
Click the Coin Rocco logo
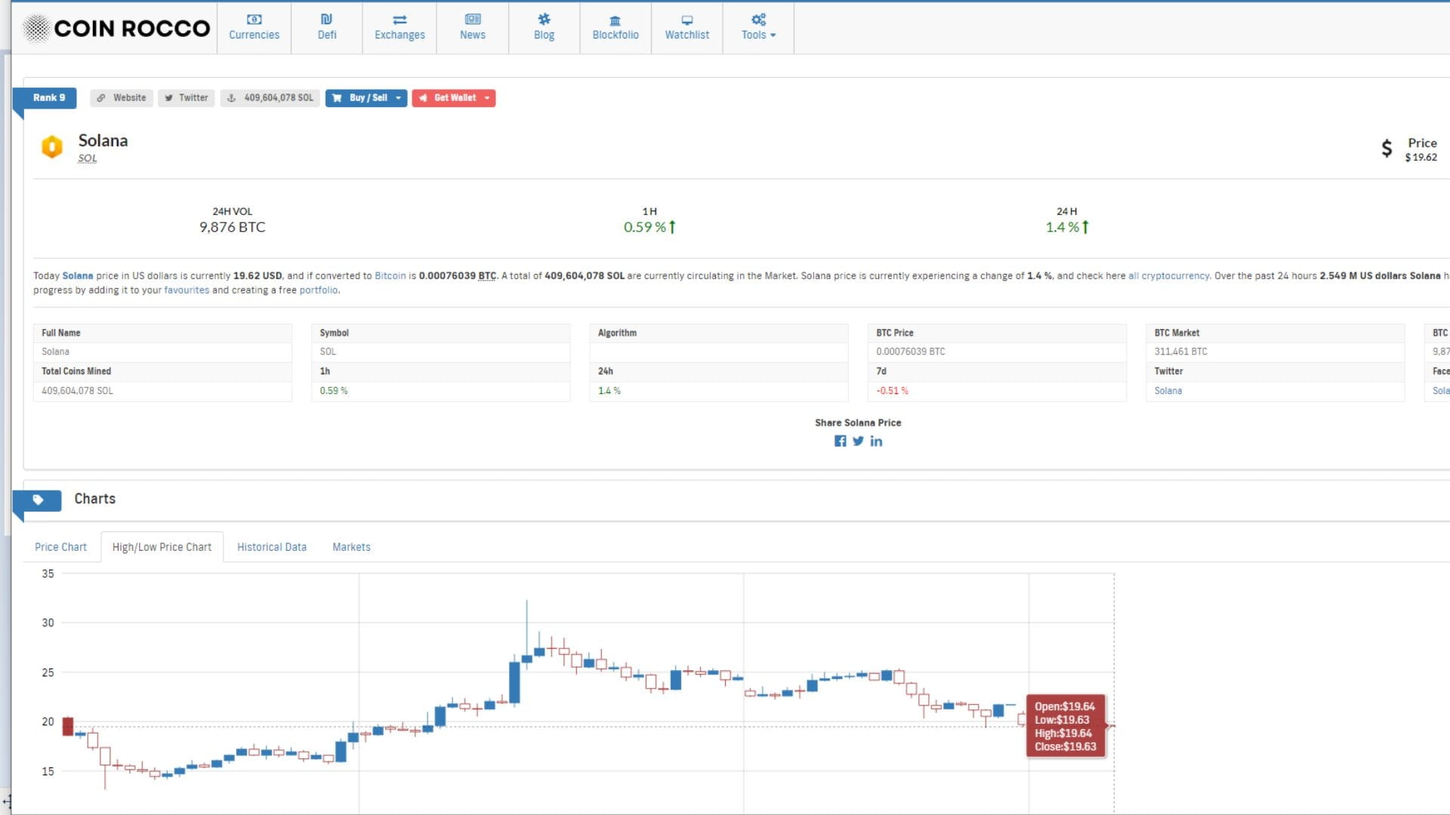click(x=117, y=28)
